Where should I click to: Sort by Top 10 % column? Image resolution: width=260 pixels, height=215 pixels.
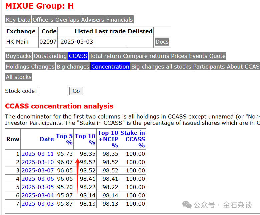point(85,139)
